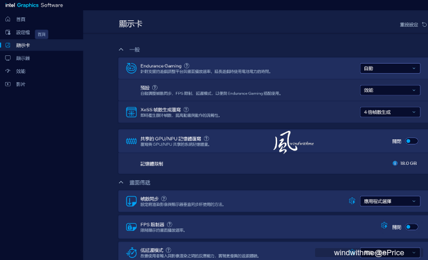Click the 低延遲模式 stopwatch icon
Image resolution: width=428 pixels, height=260 pixels.
pos(131,253)
